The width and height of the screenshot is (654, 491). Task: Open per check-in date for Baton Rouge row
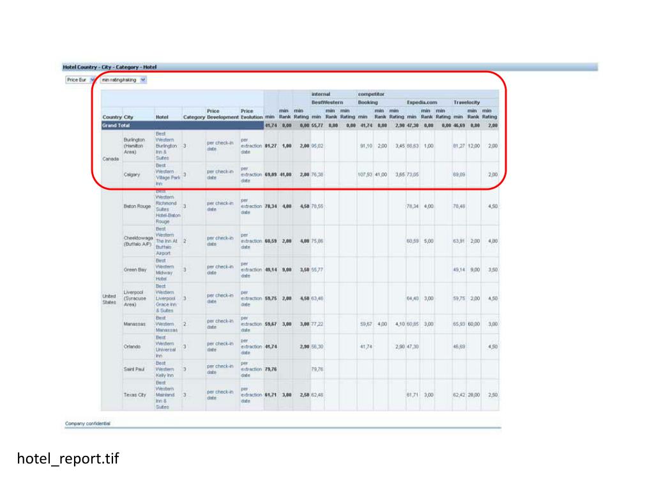(220, 207)
